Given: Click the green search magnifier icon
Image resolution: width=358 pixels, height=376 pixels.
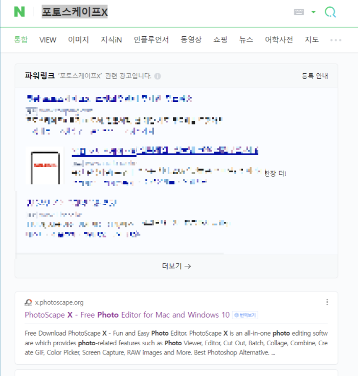Looking at the screenshot, I should [x=330, y=12].
